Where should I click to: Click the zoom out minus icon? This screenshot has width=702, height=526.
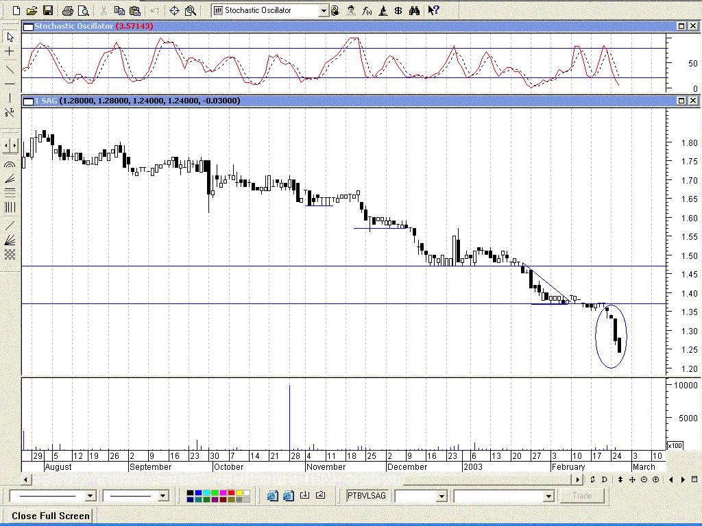pyautogui.click(x=644, y=479)
